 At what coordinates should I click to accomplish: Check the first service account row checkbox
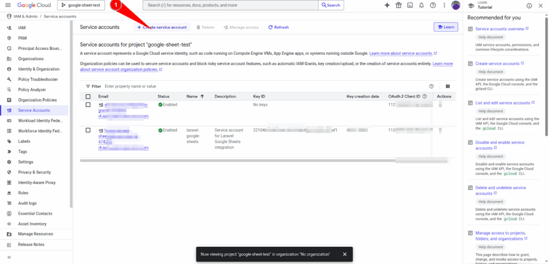(88, 105)
